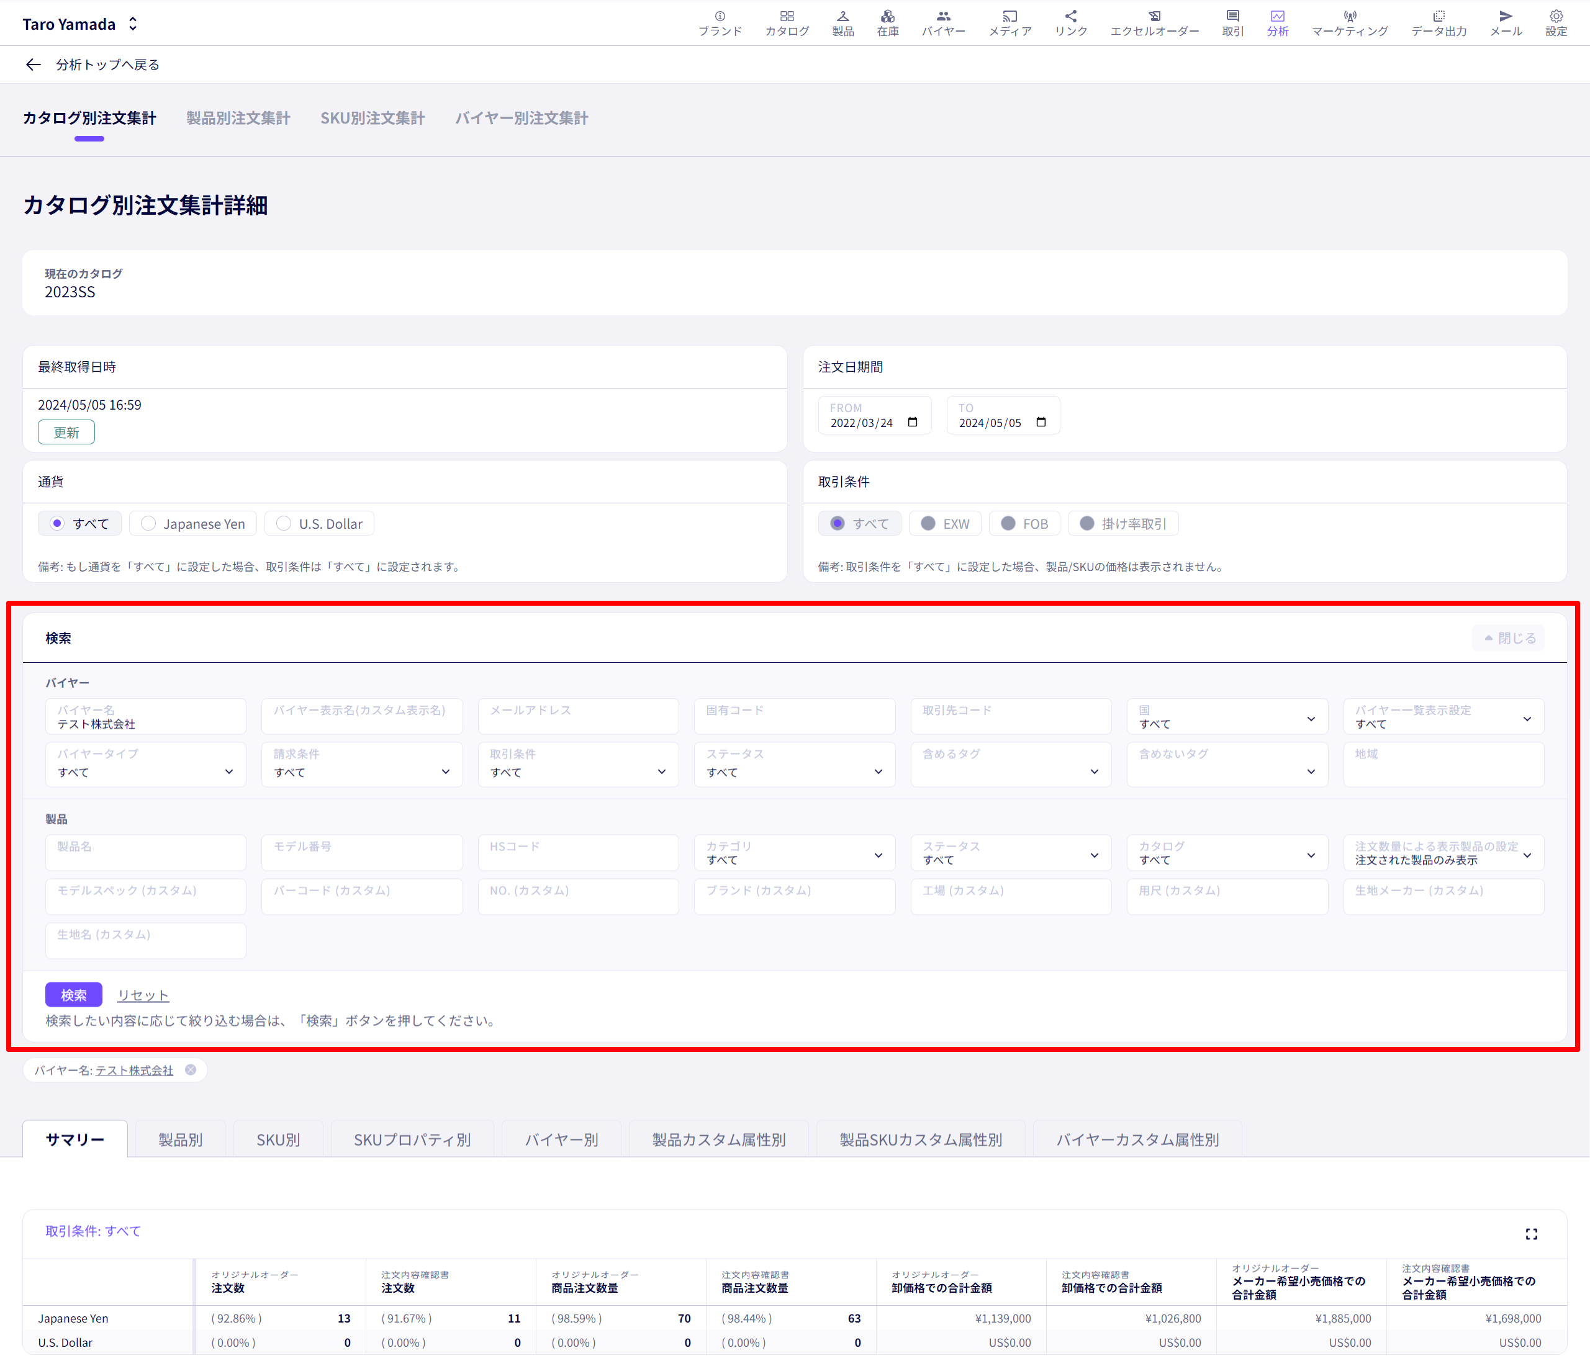Click the 更新 refresh button
The width and height of the screenshot is (1590, 1366).
[66, 432]
